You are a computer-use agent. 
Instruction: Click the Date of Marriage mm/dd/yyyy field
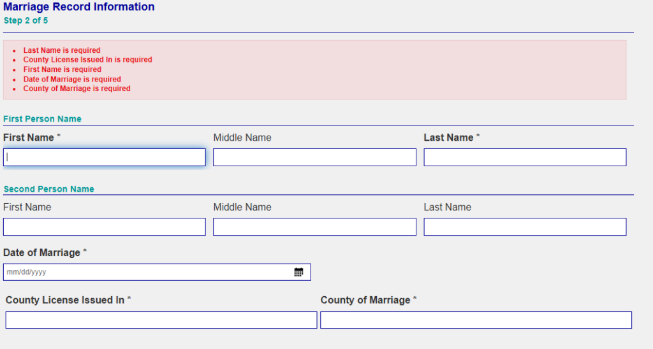147,273
